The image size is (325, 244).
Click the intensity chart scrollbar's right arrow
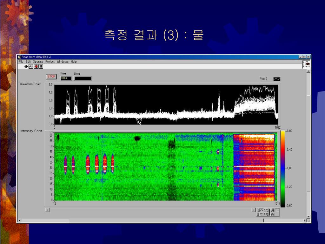point(253,210)
